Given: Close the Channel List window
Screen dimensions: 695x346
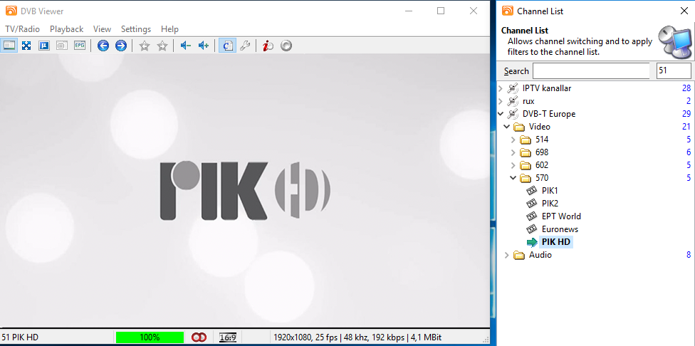Looking at the screenshot, I should pos(684,11).
